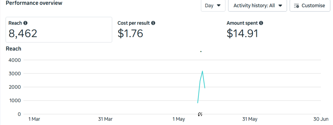Click the 0 y-axis label
This screenshot has width=333, height=125.
point(20,114)
